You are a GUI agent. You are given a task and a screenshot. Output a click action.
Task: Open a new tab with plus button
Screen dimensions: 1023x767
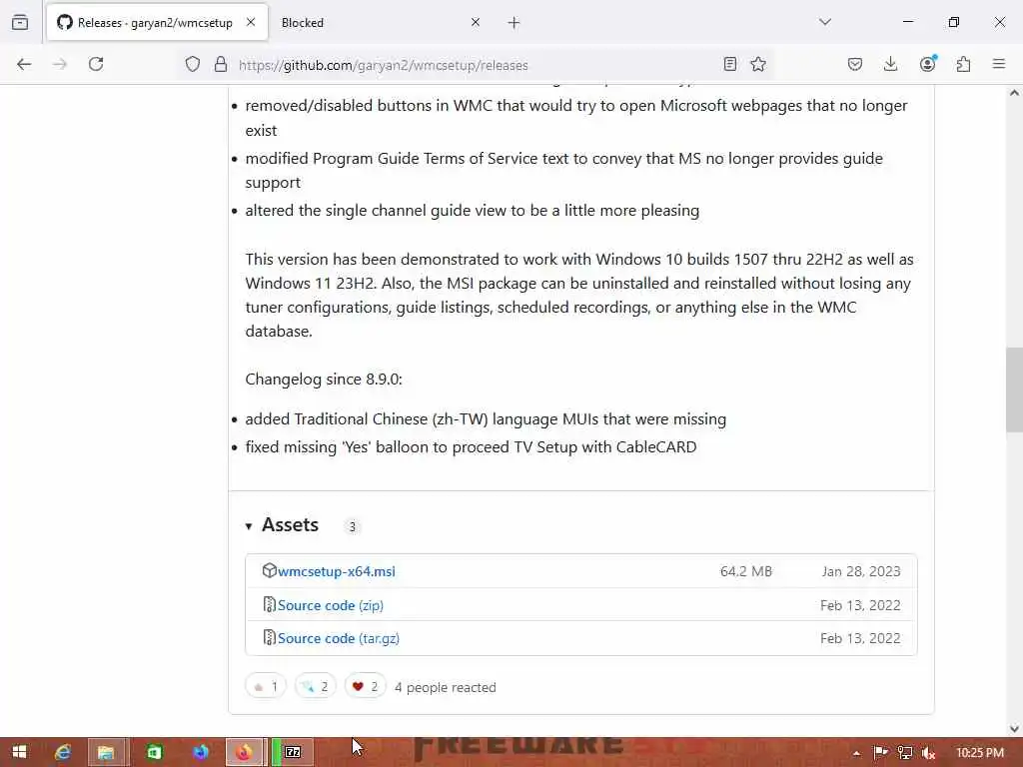pos(514,23)
